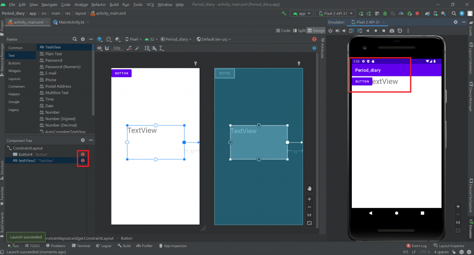
Task: Open the Event Log panel
Action: 417,246
